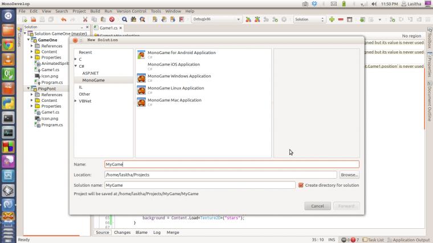Switch to the Changes tab
The width and height of the screenshot is (433, 243).
[122, 233]
